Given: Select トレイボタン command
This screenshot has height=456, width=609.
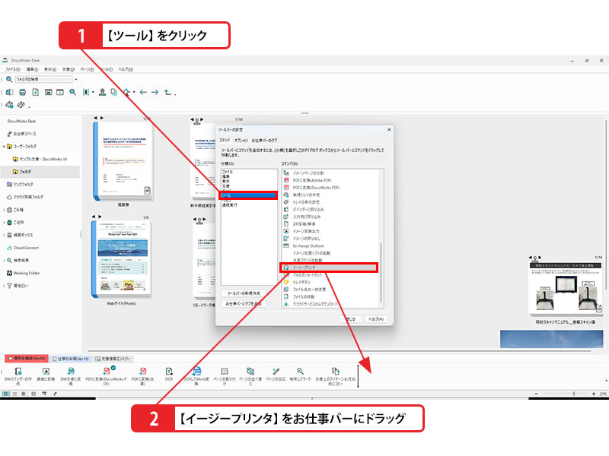Looking at the screenshot, I should tap(301, 282).
